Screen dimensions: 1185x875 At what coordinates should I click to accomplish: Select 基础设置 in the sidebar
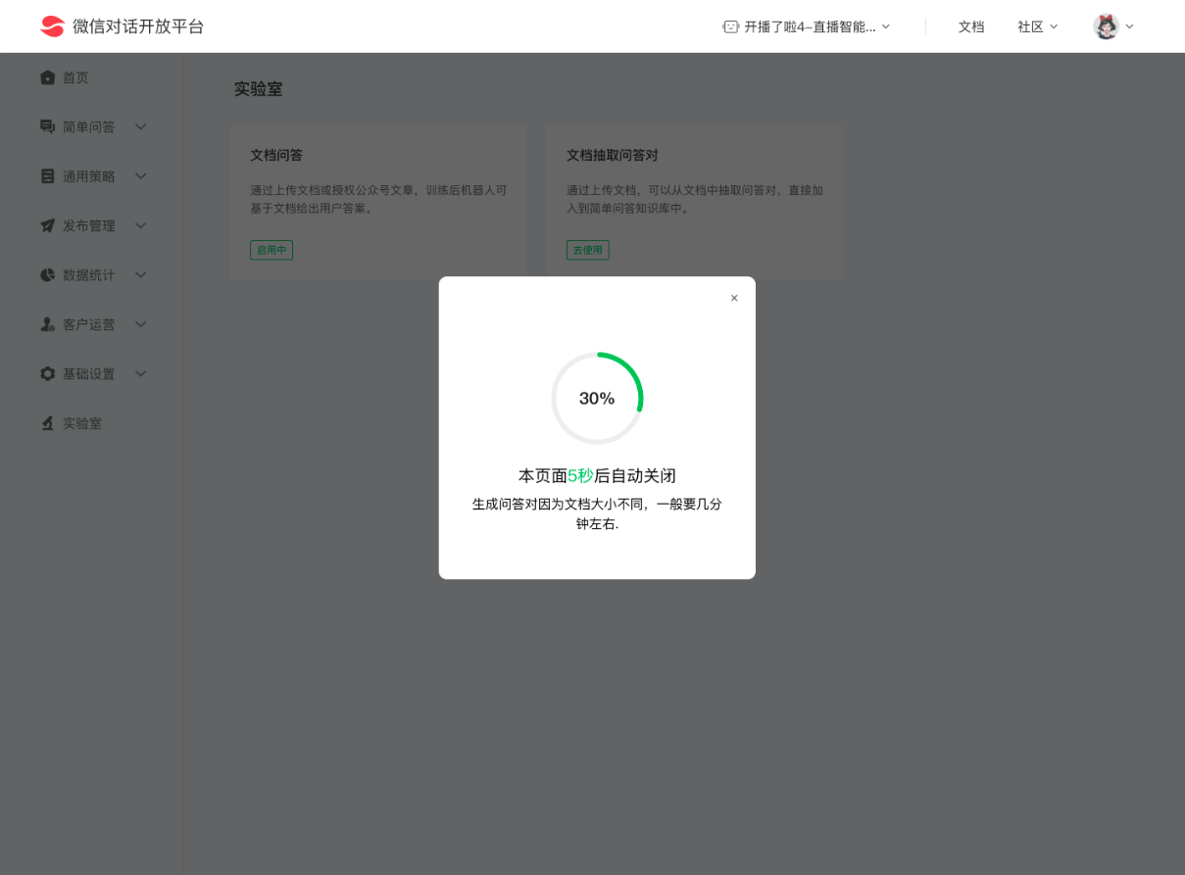pyautogui.click(x=89, y=373)
